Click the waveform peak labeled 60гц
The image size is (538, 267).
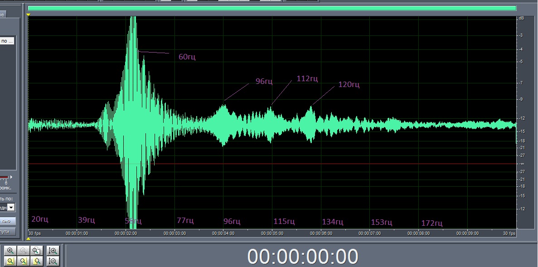[139, 51]
